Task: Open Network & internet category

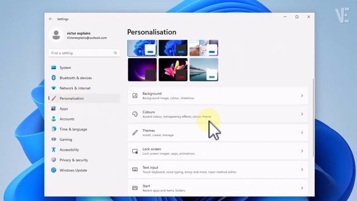Action: click(84, 88)
